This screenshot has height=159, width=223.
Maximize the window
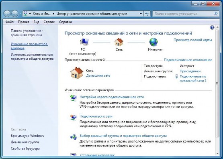click(x=203, y=4)
